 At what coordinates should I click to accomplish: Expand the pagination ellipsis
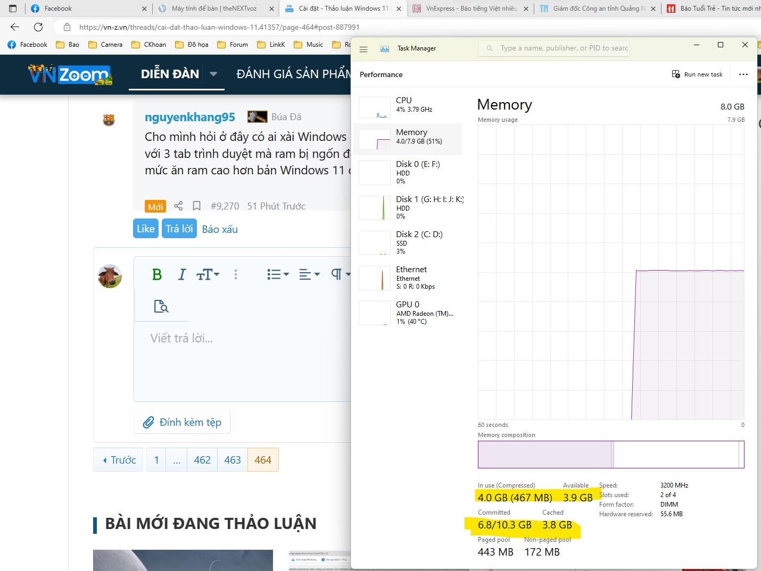click(x=177, y=460)
